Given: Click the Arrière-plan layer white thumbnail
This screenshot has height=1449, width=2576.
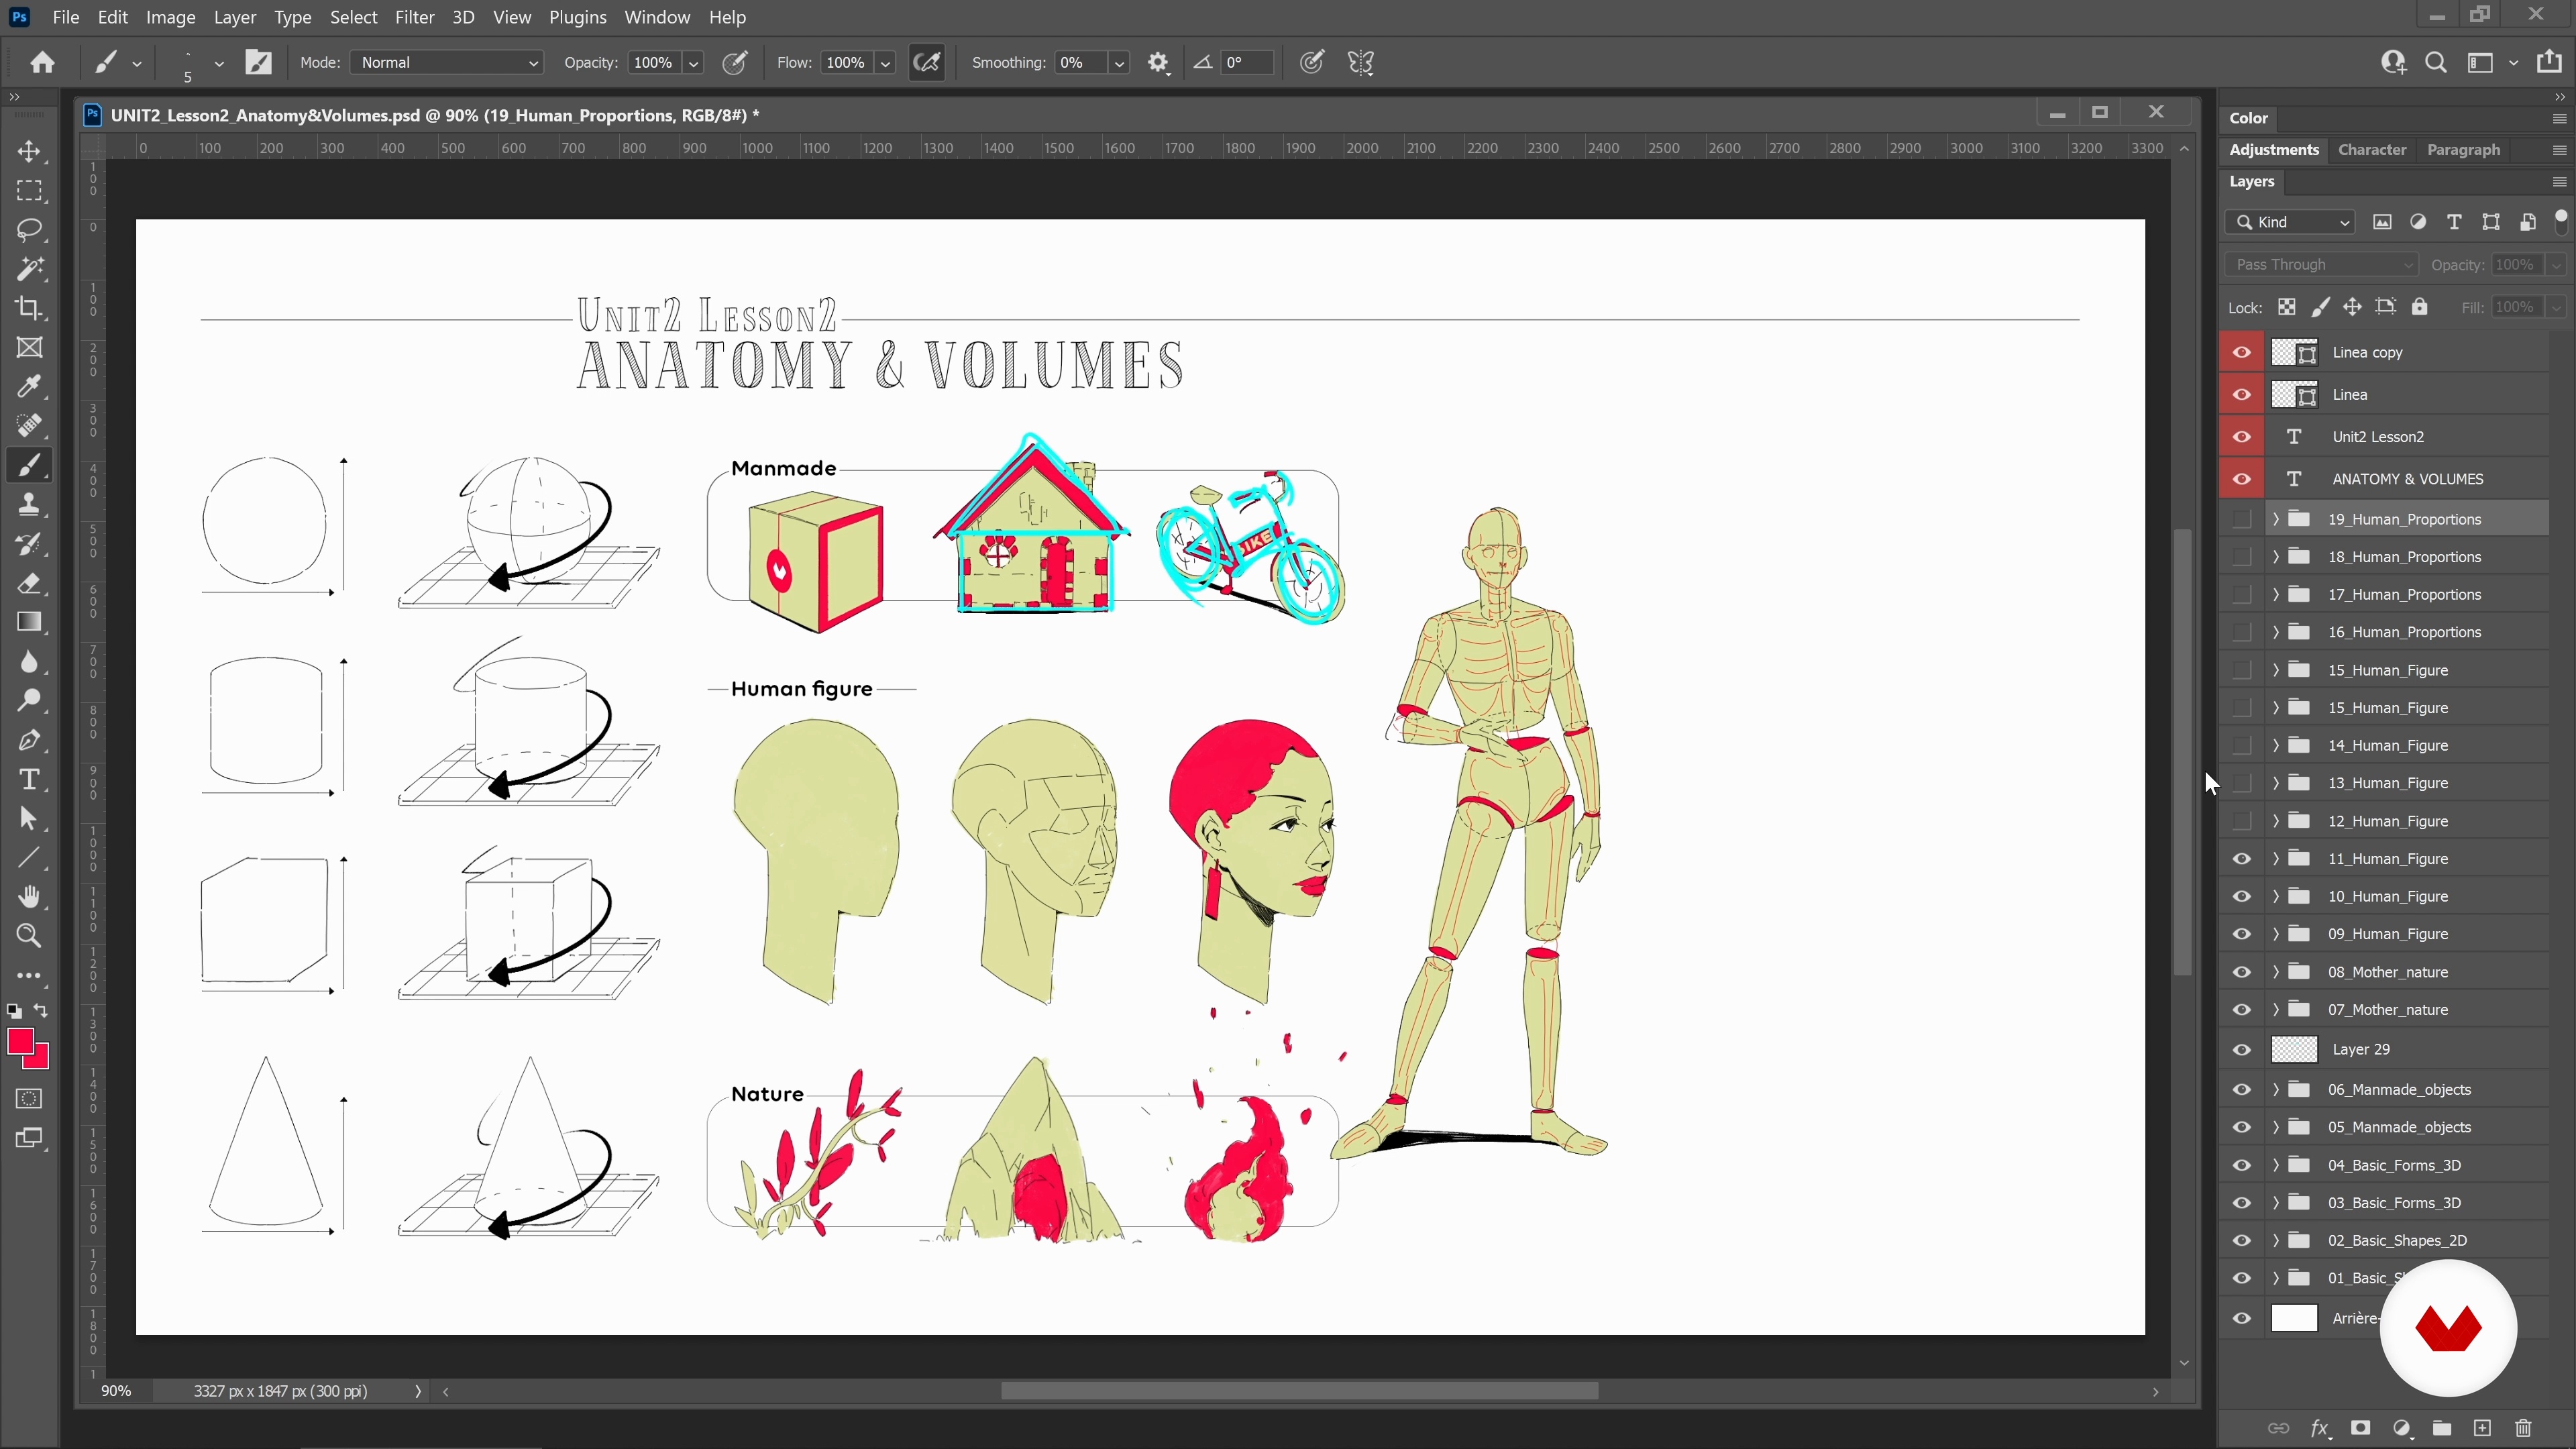Looking at the screenshot, I should coord(2294,1319).
